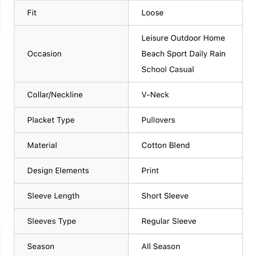Select the V-Neck value

(x=155, y=95)
